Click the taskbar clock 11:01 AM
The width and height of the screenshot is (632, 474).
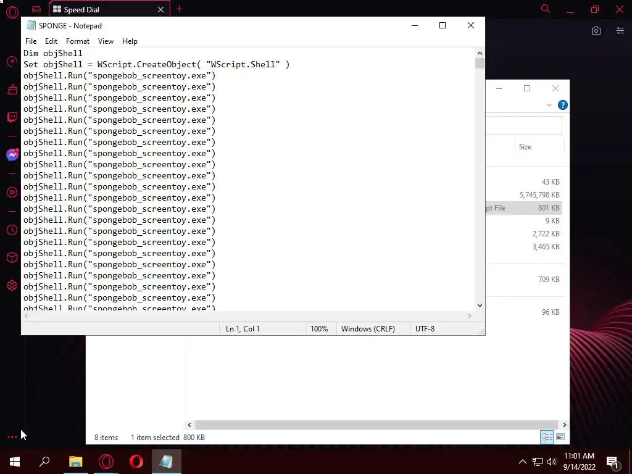coord(579,456)
